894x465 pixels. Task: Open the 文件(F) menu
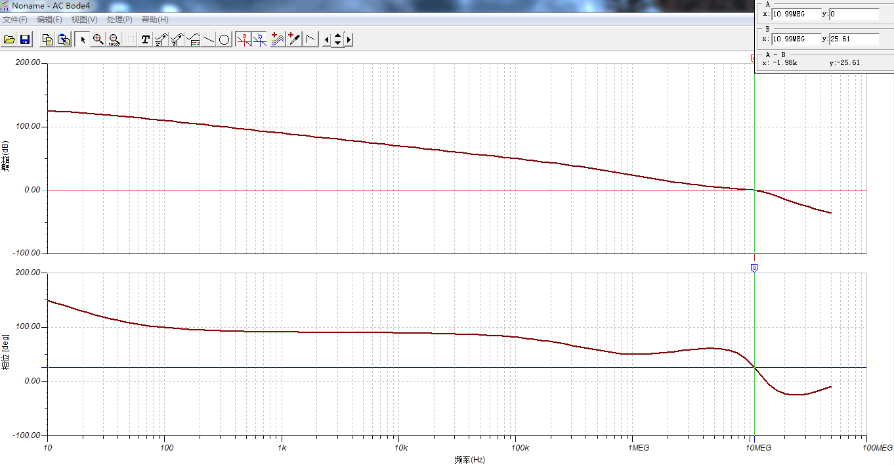coord(15,20)
